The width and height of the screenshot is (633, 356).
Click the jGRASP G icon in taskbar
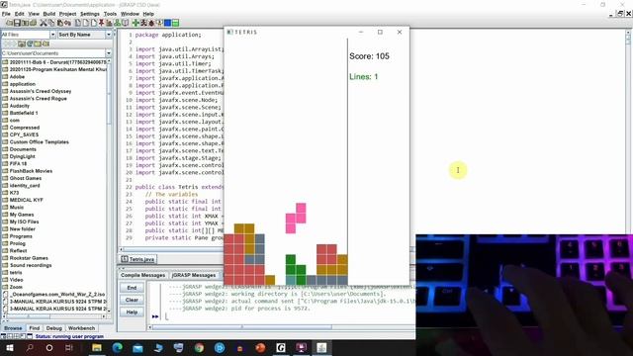(281, 347)
